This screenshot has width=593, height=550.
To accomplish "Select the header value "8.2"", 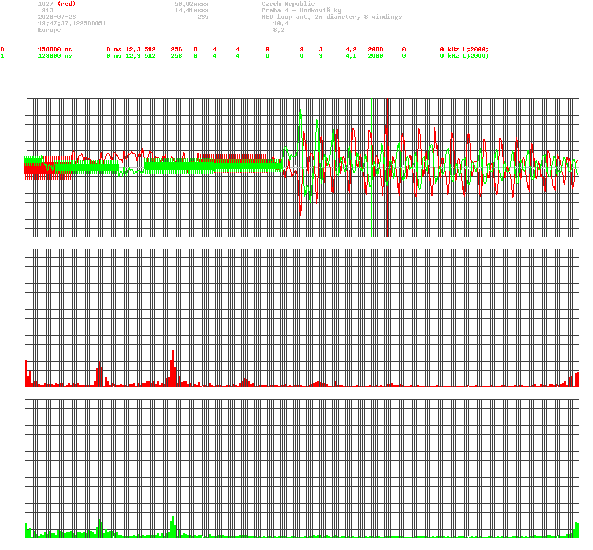I will point(279,30).
